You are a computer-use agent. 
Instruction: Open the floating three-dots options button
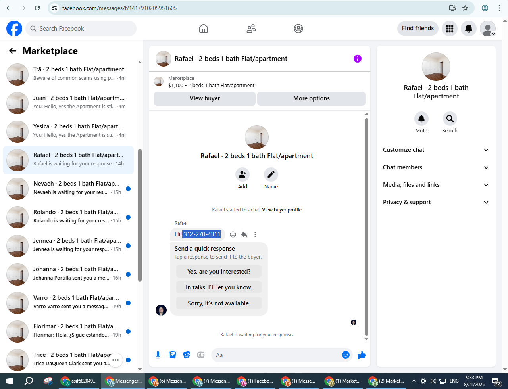click(115, 360)
